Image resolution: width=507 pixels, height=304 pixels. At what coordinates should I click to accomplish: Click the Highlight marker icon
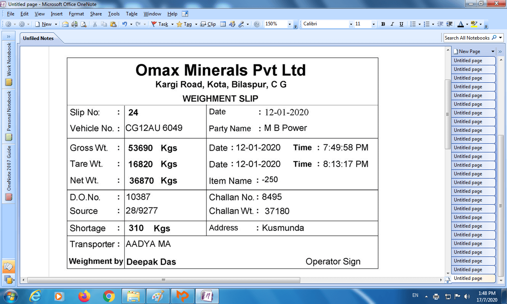tap(474, 24)
